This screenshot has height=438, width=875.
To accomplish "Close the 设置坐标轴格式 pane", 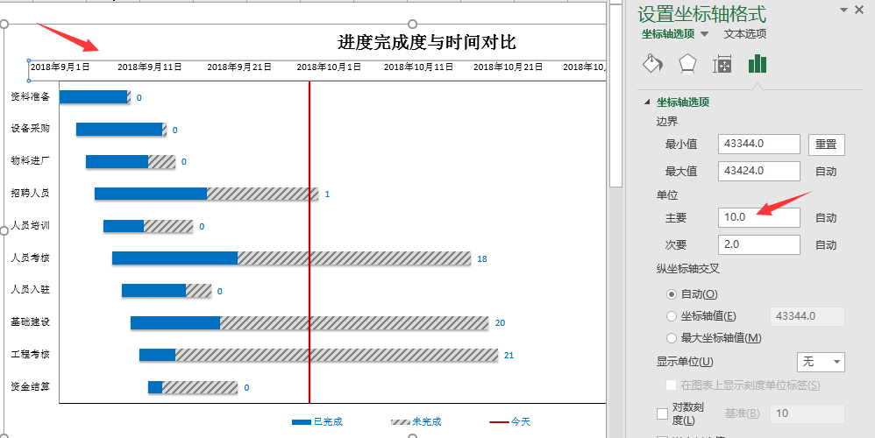I will click(x=859, y=10).
